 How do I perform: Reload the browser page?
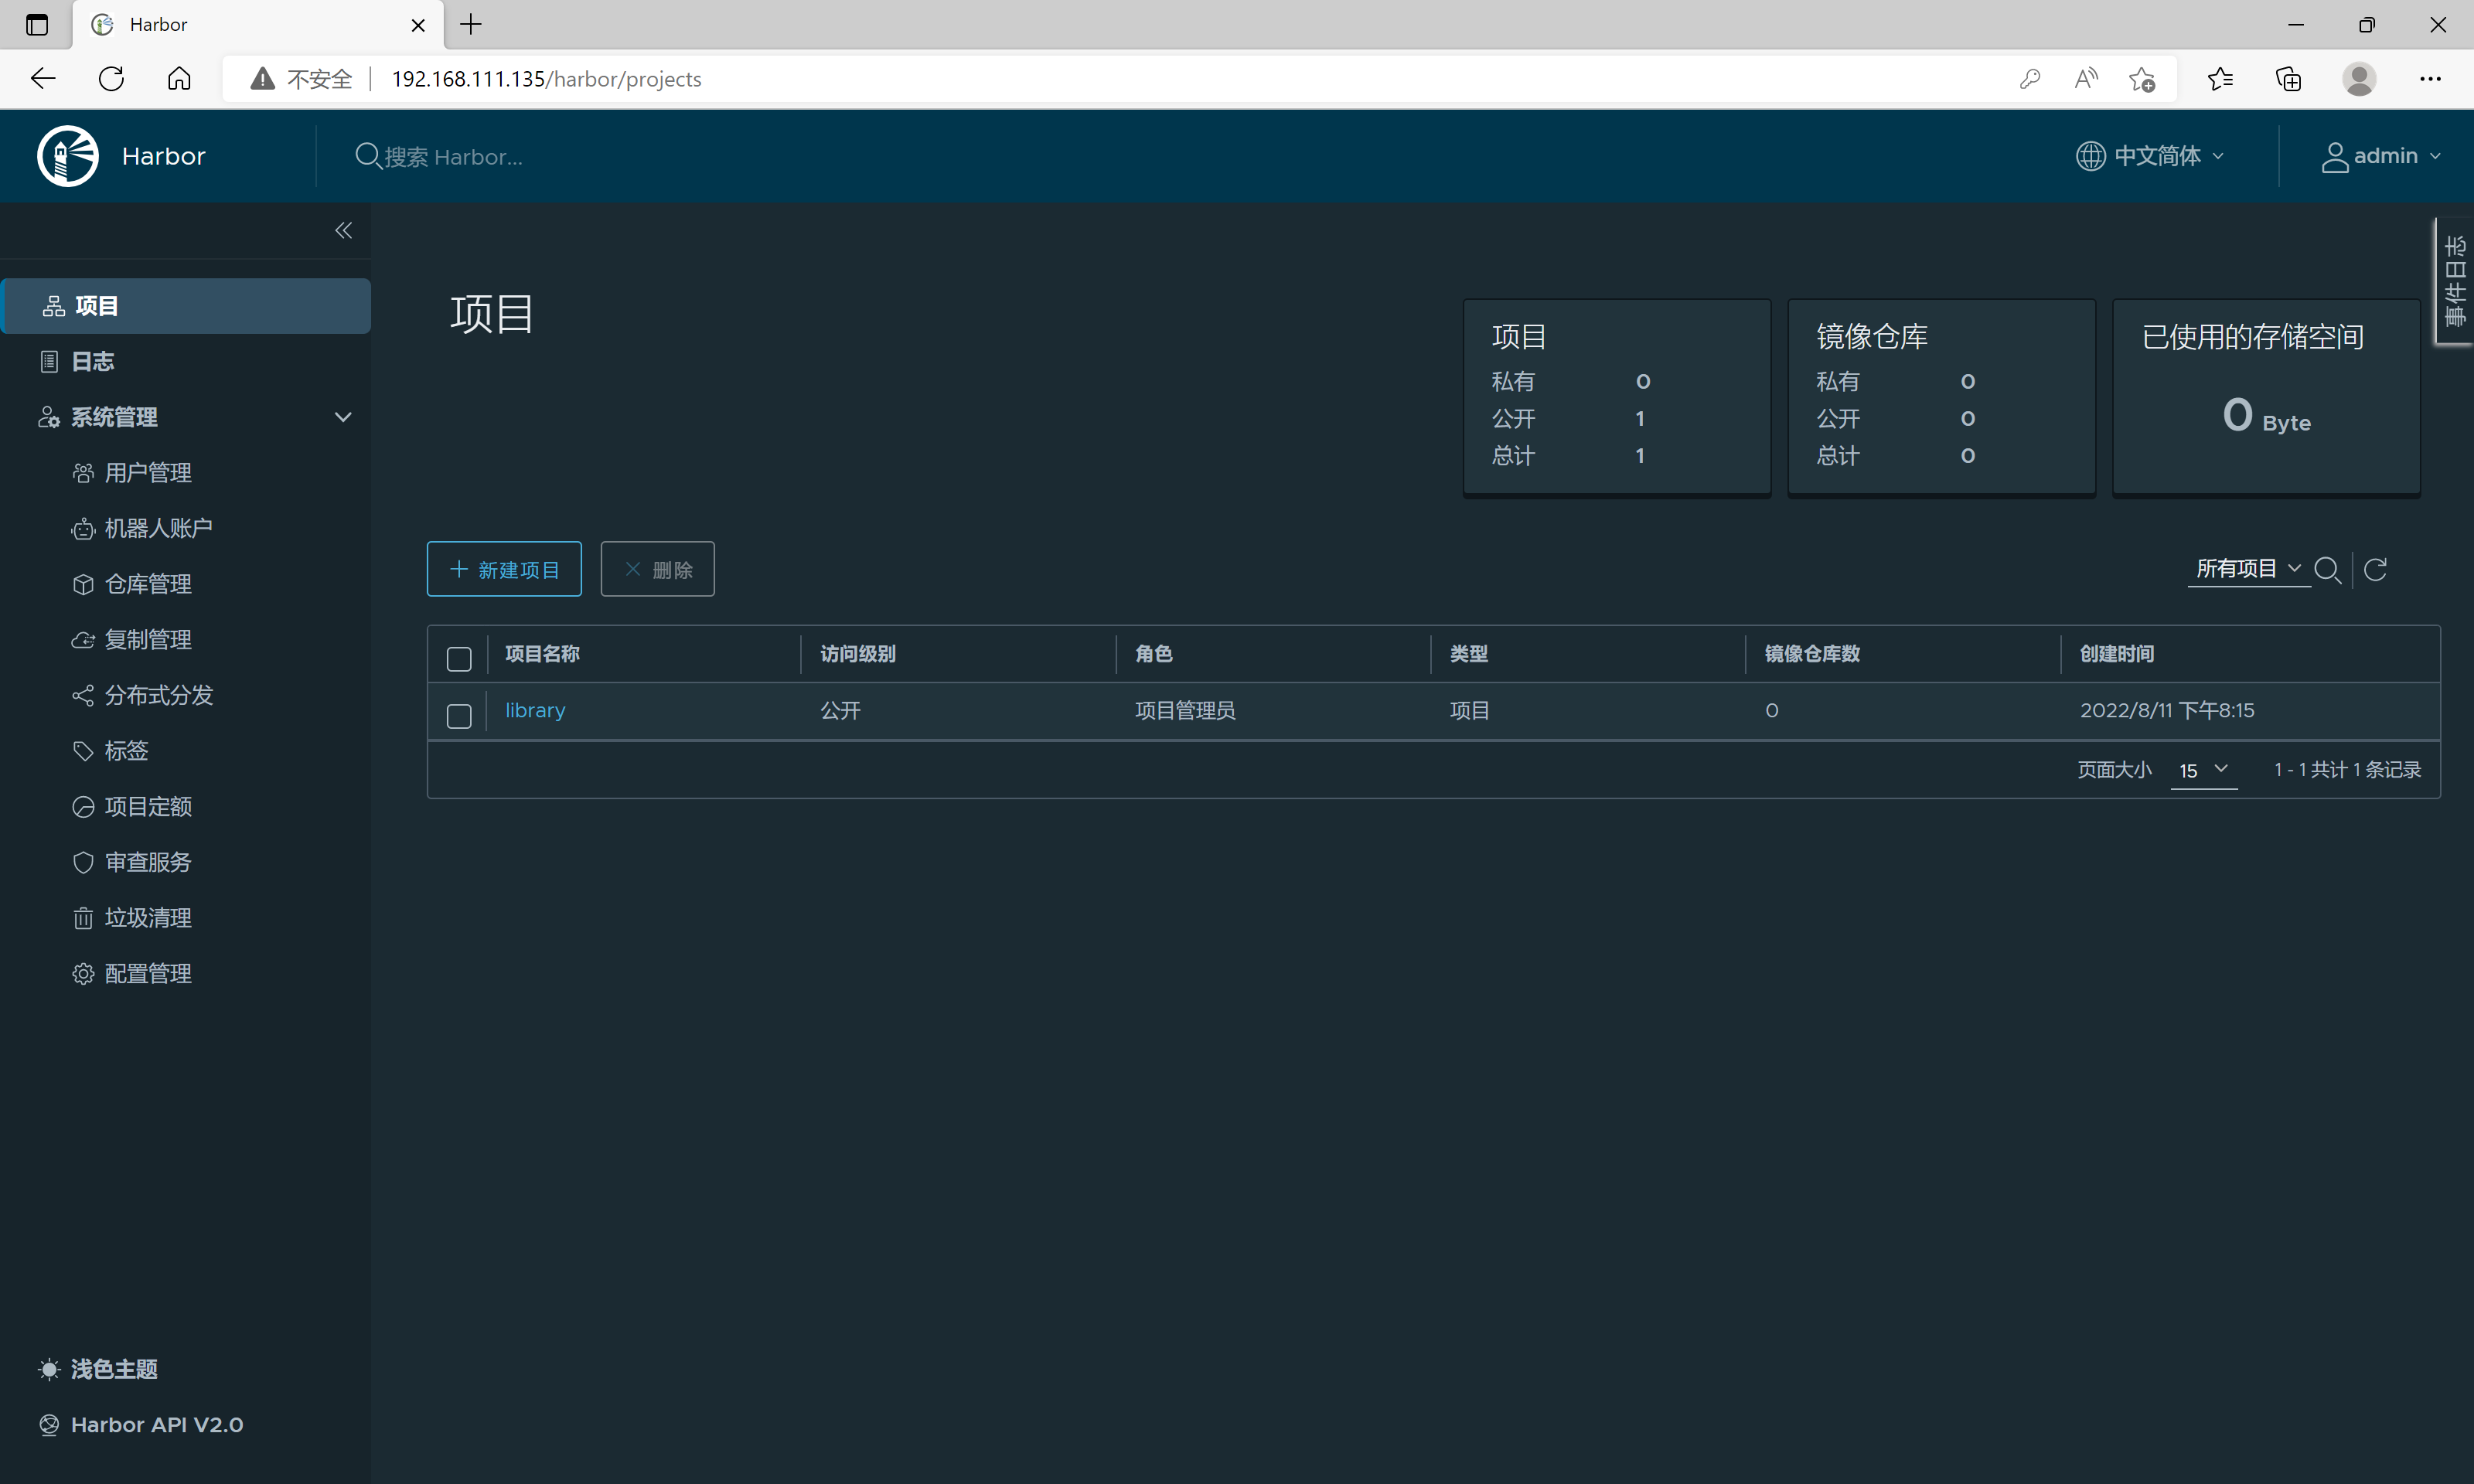(111, 79)
